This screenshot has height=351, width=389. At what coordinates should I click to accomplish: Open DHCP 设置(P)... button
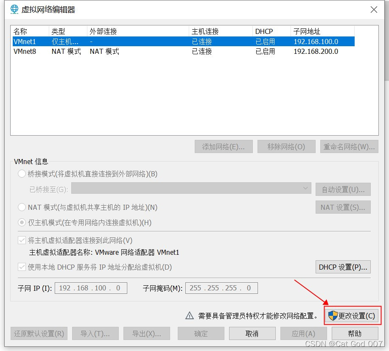pyautogui.click(x=343, y=267)
